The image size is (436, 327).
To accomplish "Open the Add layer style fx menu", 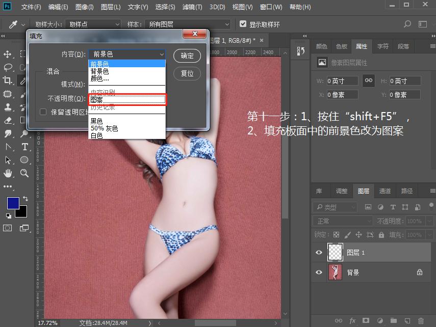I will (352, 320).
